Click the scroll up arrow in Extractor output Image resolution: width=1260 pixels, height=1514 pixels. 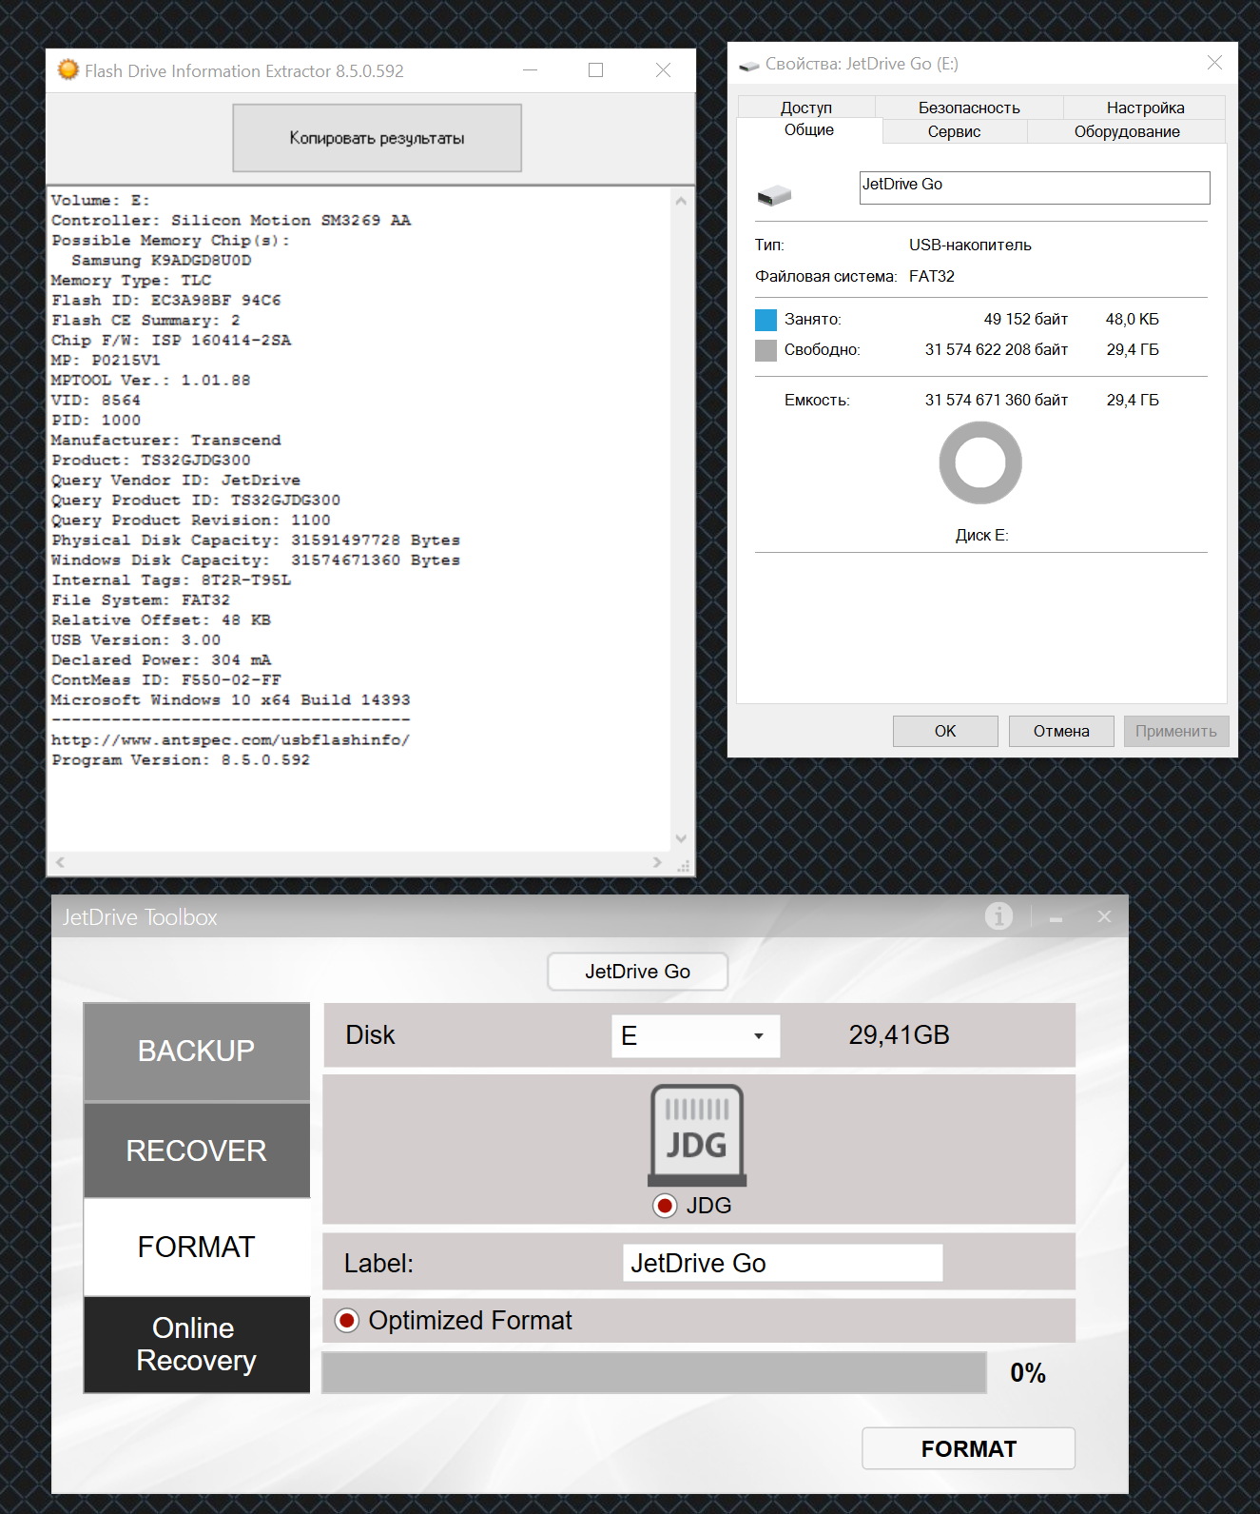click(x=681, y=201)
